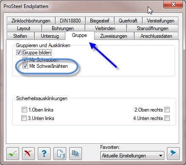186x165 pixels.
Task: Click the blue pin icon beside Favoriten
Action: click(x=173, y=154)
